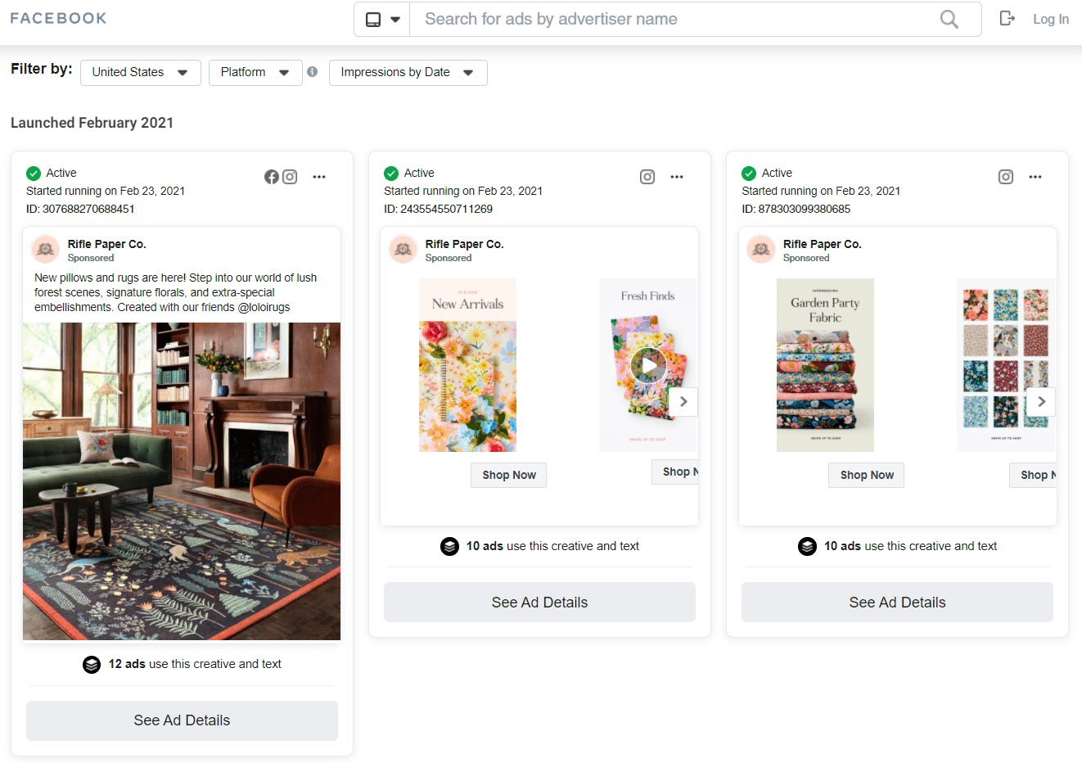Click Shop Now under New Arrivals

tap(508, 475)
